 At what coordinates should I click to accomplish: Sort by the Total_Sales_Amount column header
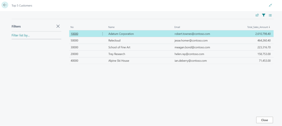(x=259, y=27)
